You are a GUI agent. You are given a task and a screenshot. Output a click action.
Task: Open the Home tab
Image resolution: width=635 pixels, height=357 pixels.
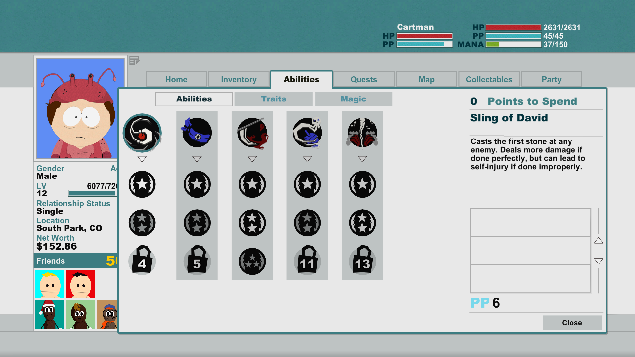click(176, 80)
